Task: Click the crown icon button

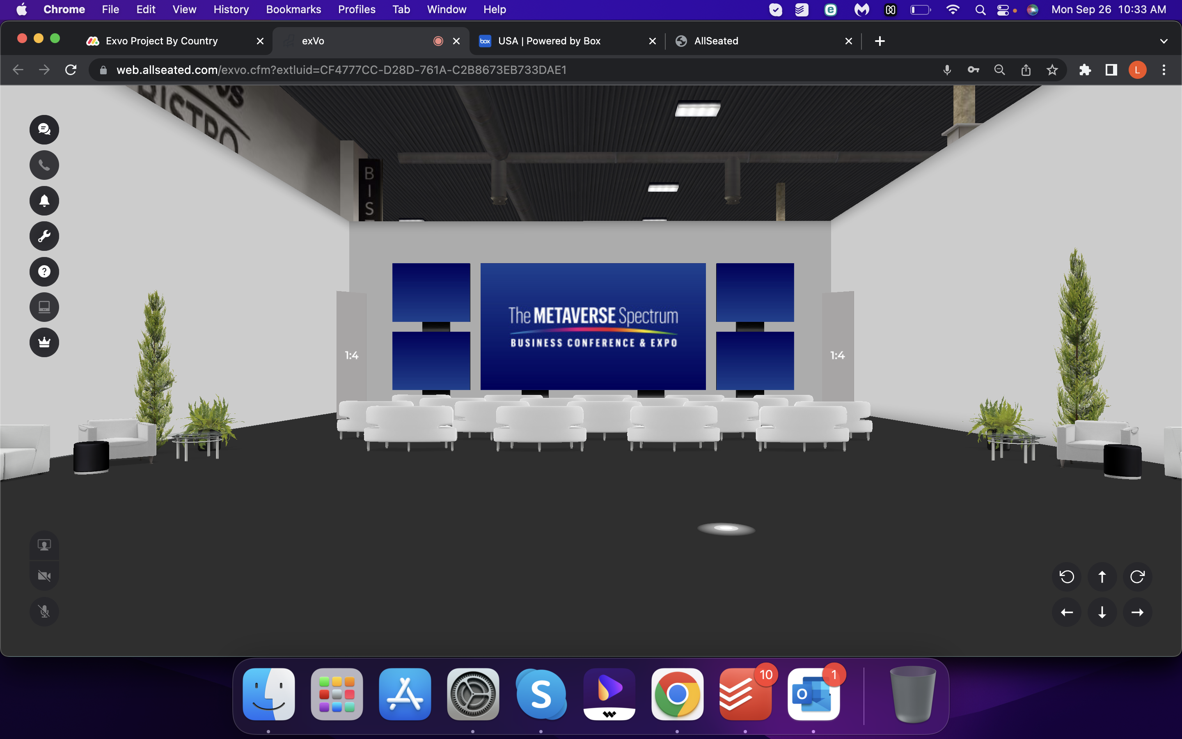Action: coord(44,342)
